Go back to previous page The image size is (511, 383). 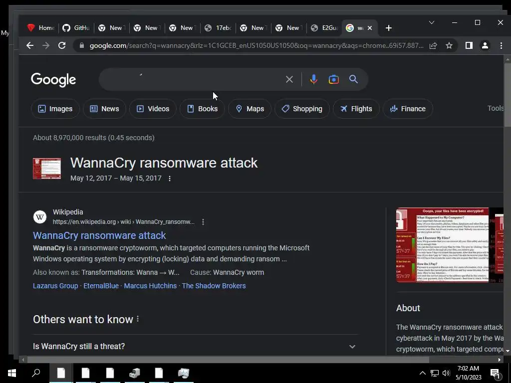click(30, 45)
